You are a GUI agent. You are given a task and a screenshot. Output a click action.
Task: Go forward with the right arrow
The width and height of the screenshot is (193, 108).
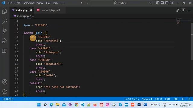pos(87,3)
